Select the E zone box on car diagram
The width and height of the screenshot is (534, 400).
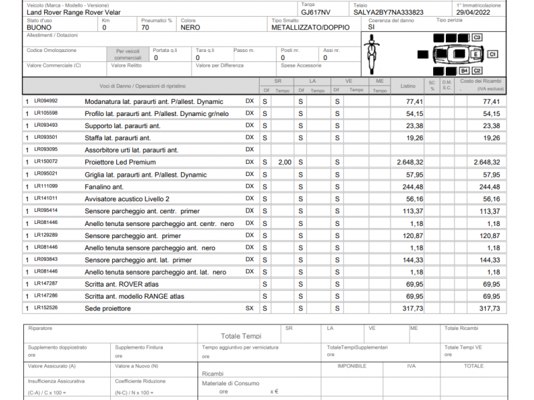pyautogui.click(x=476, y=54)
